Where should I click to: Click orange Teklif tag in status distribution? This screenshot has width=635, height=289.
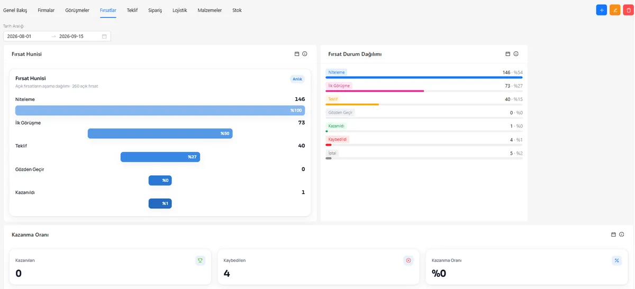[333, 99]
